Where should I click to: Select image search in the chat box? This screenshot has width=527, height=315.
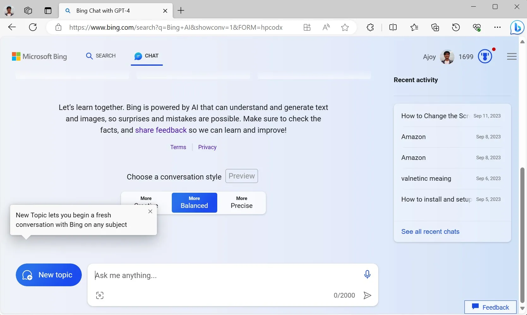pos(99,295)
